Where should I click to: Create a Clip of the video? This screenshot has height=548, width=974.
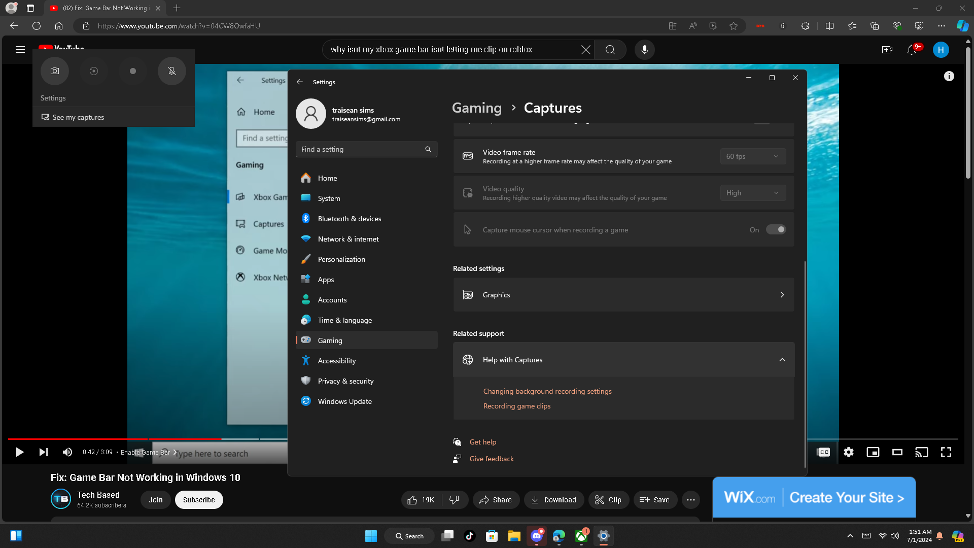(x=609, y=500)
